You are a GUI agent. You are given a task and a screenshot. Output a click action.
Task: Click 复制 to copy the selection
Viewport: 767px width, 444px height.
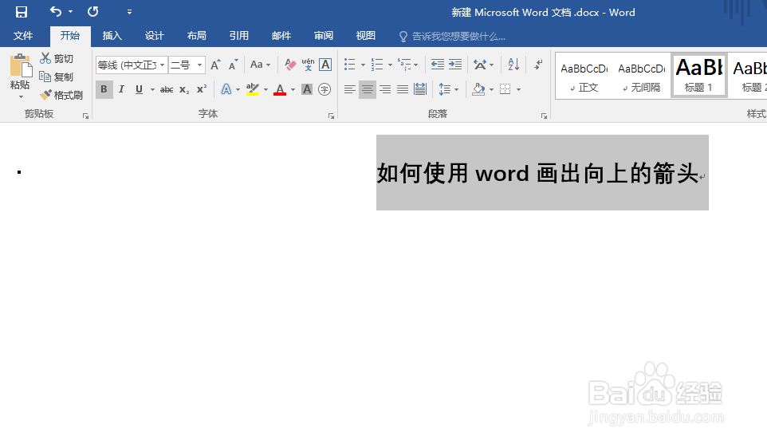57,77
